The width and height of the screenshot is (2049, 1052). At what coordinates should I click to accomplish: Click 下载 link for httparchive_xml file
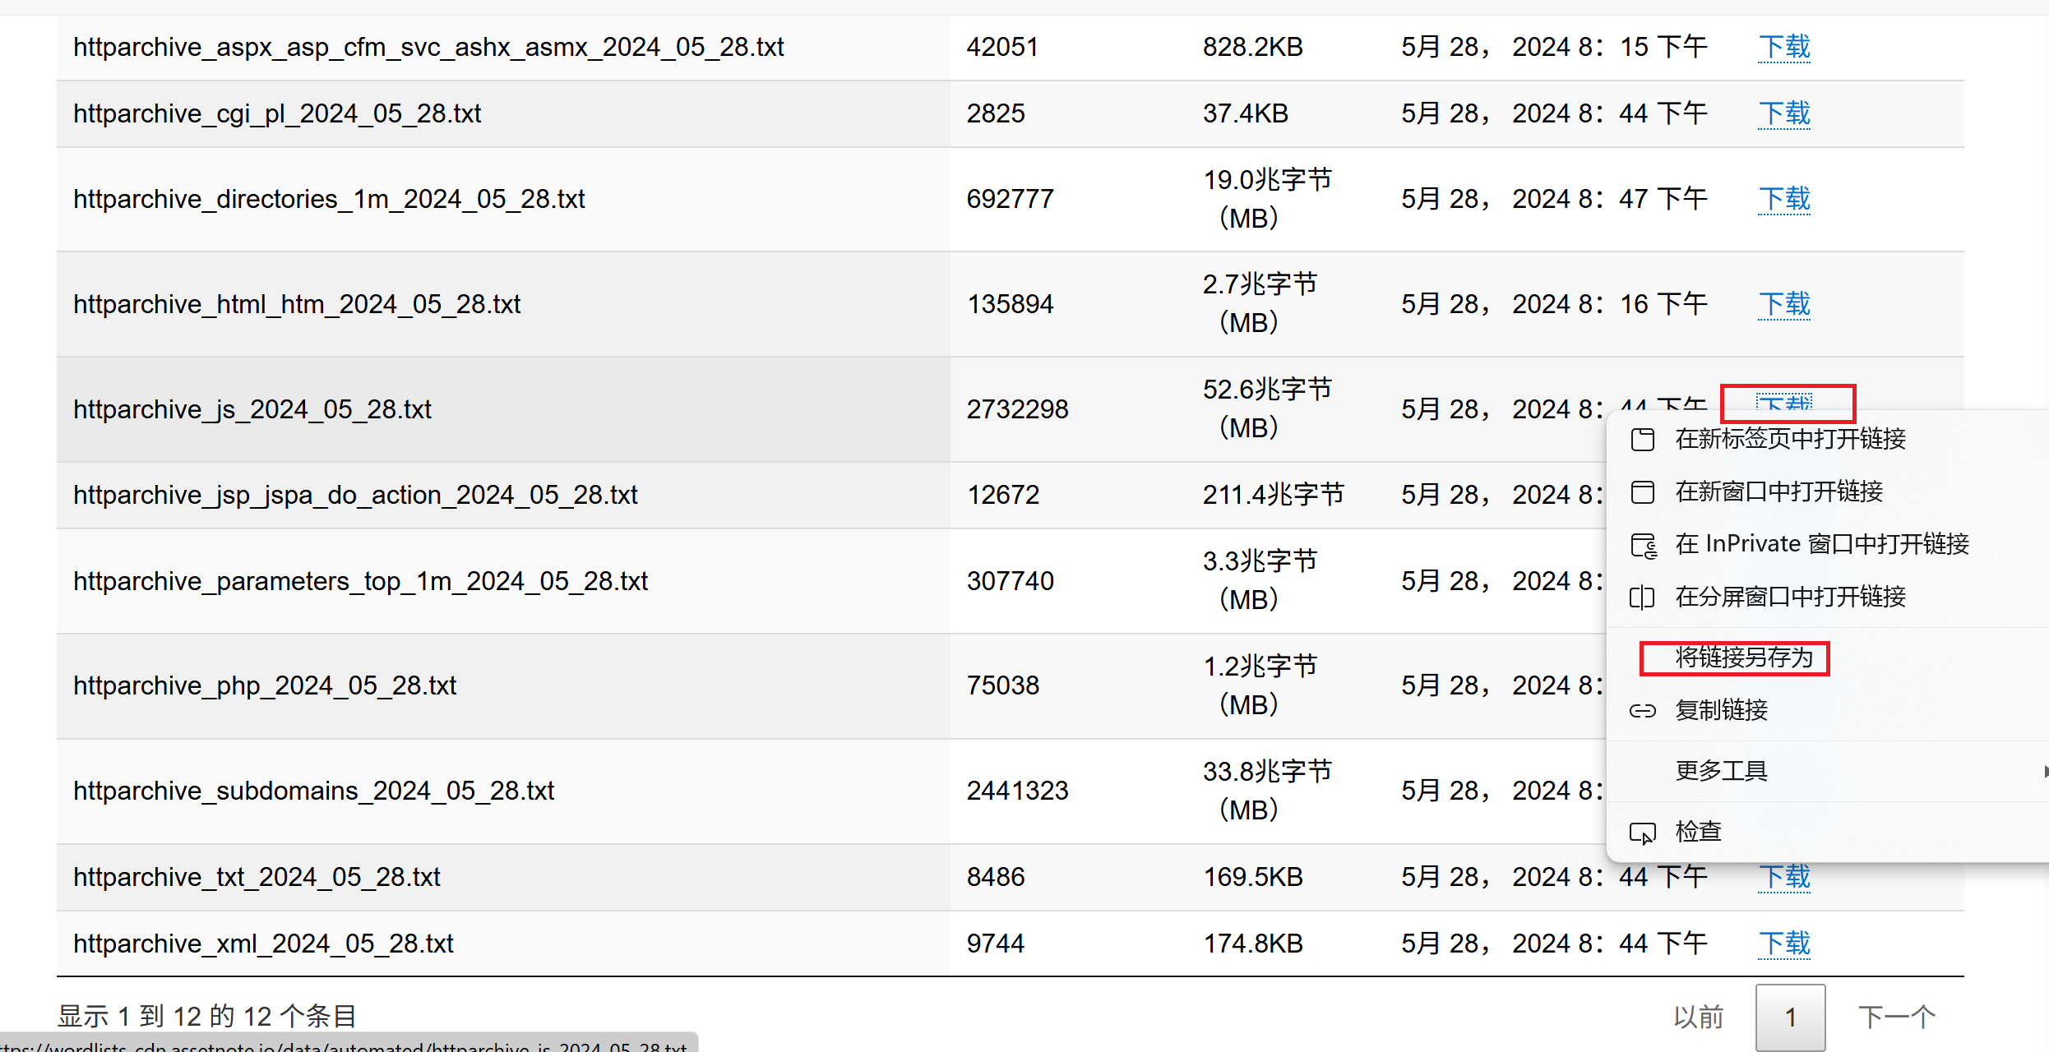click(1784, 944)
